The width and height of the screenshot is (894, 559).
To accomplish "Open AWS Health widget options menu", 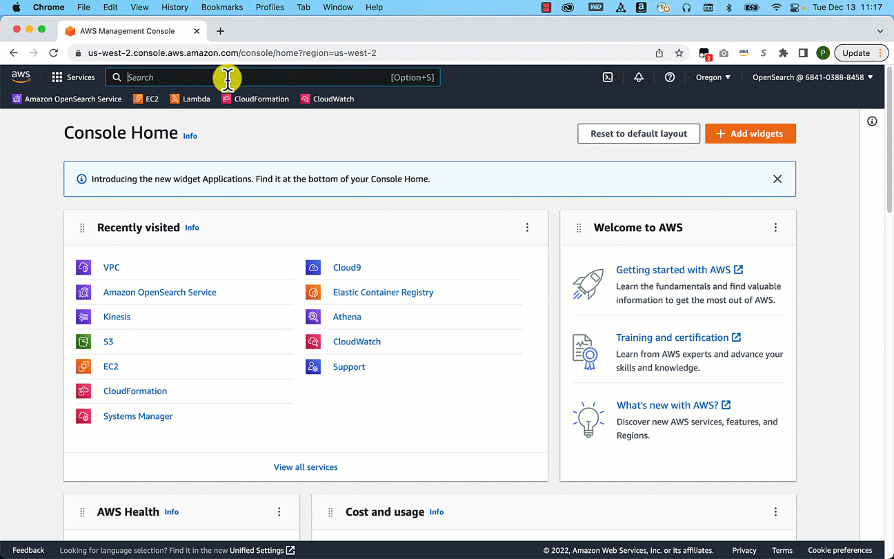I will click(x=279, y=512).
